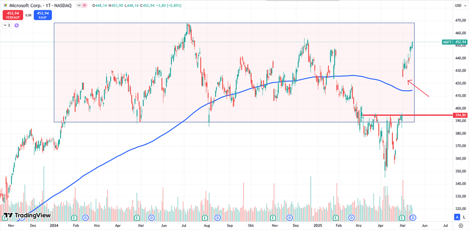Open the earnings E marker by Mai 2024
This screenshot has height=230, width=469.
137,218
